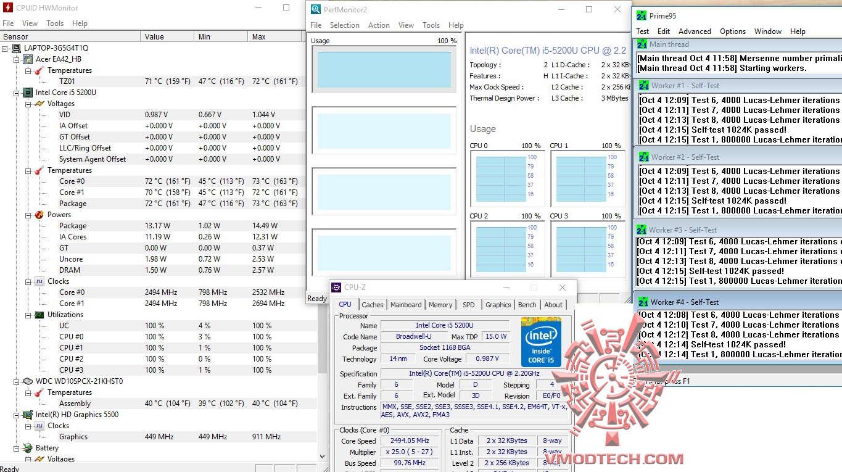Screen dimensions: 842x472
Task: Select the Intel(R) HD Graphics 5500 icon
Action: [x=27, y=415]
